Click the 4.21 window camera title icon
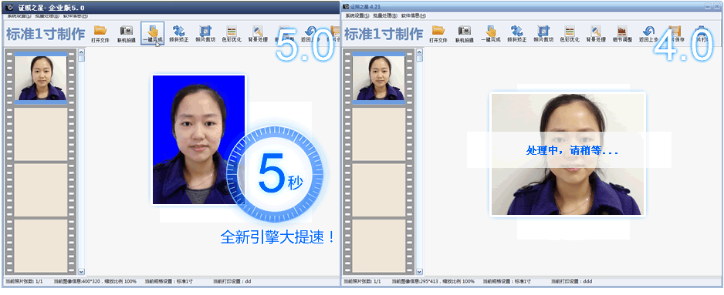Screen dimensions: 724x295 pos(347,7)
